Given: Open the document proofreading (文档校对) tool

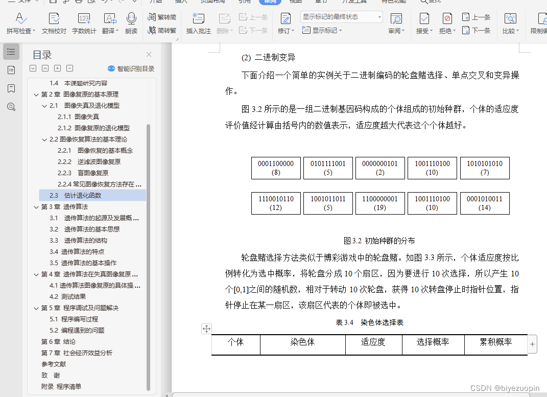Looking at the screenshot, I should click(54, 23).
